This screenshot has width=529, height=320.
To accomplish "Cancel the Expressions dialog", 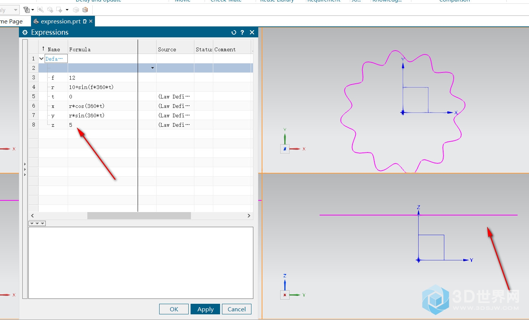I will (237, 309).
